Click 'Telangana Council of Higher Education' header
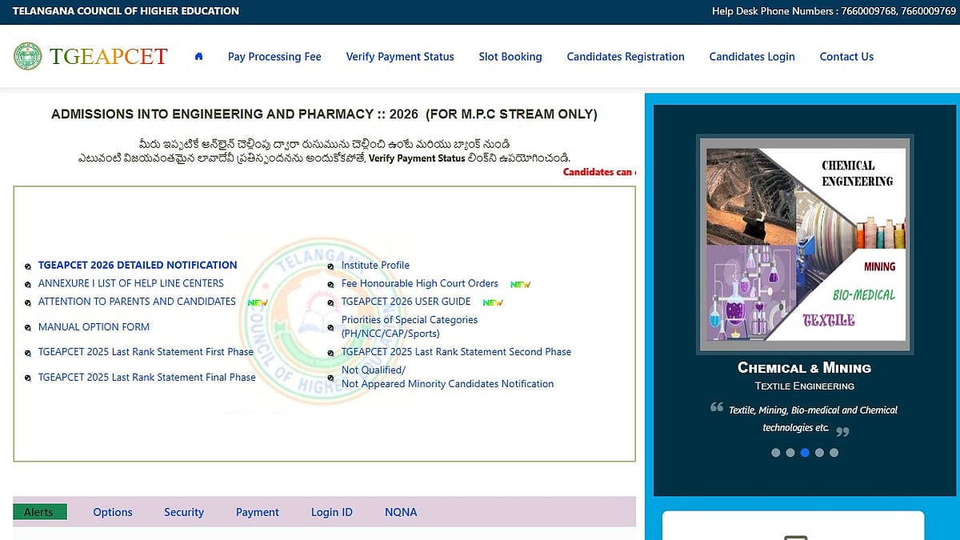The height and width of the screenshot is (540, 960). point(126,11)
